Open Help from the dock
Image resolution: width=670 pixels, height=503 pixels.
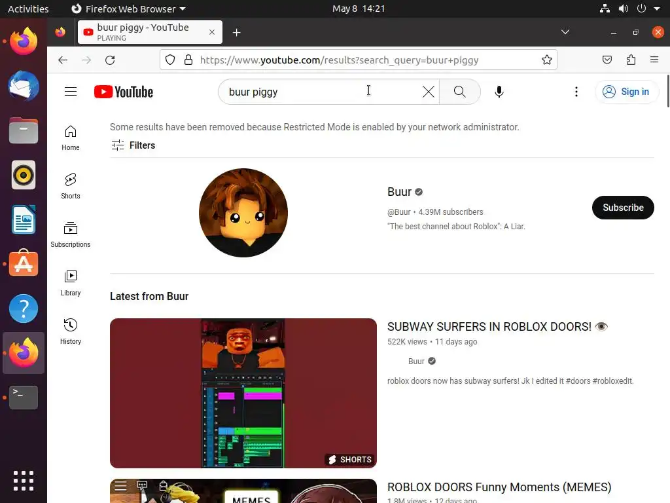tap(24, 308)
